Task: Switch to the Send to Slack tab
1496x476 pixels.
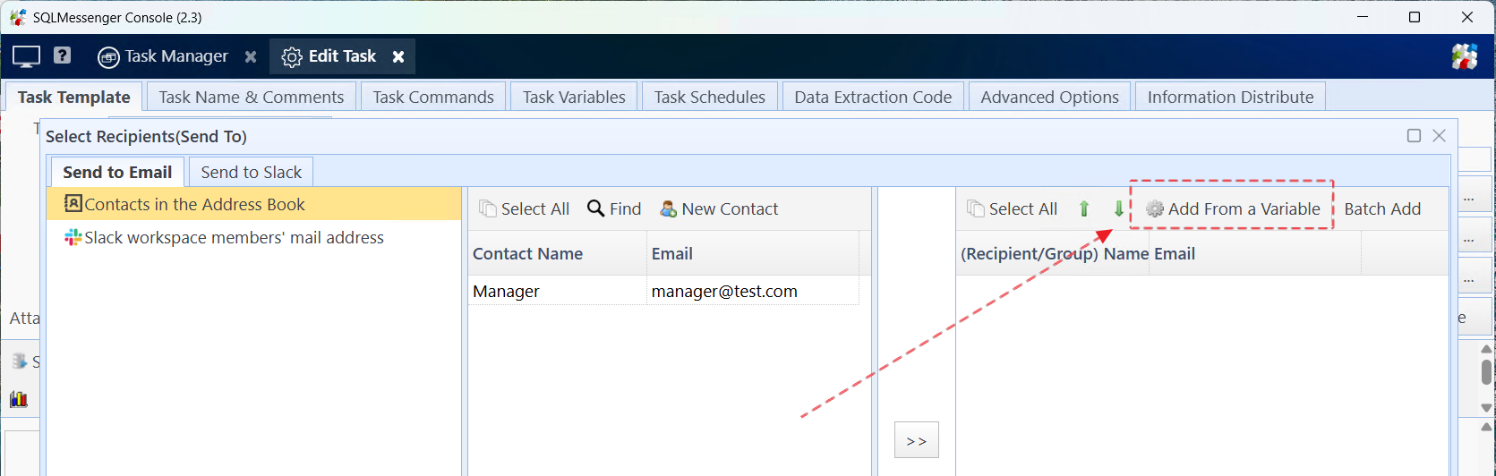Action: pos(251,172)
